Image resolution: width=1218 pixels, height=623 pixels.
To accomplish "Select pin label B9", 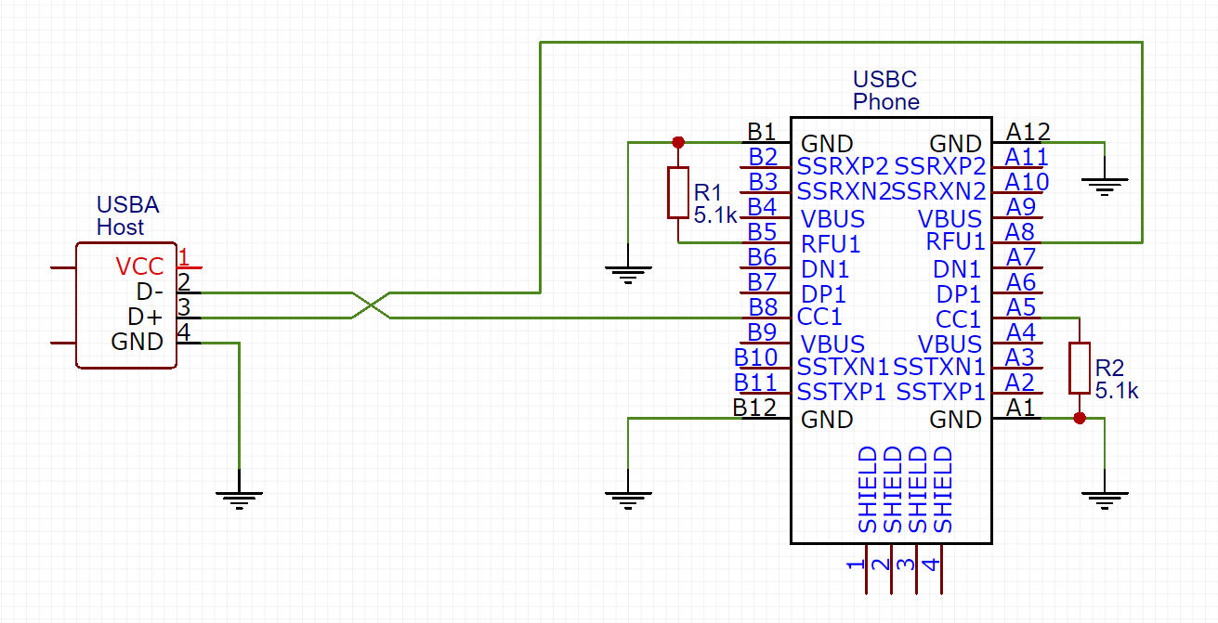I will [x=763, y=331].
